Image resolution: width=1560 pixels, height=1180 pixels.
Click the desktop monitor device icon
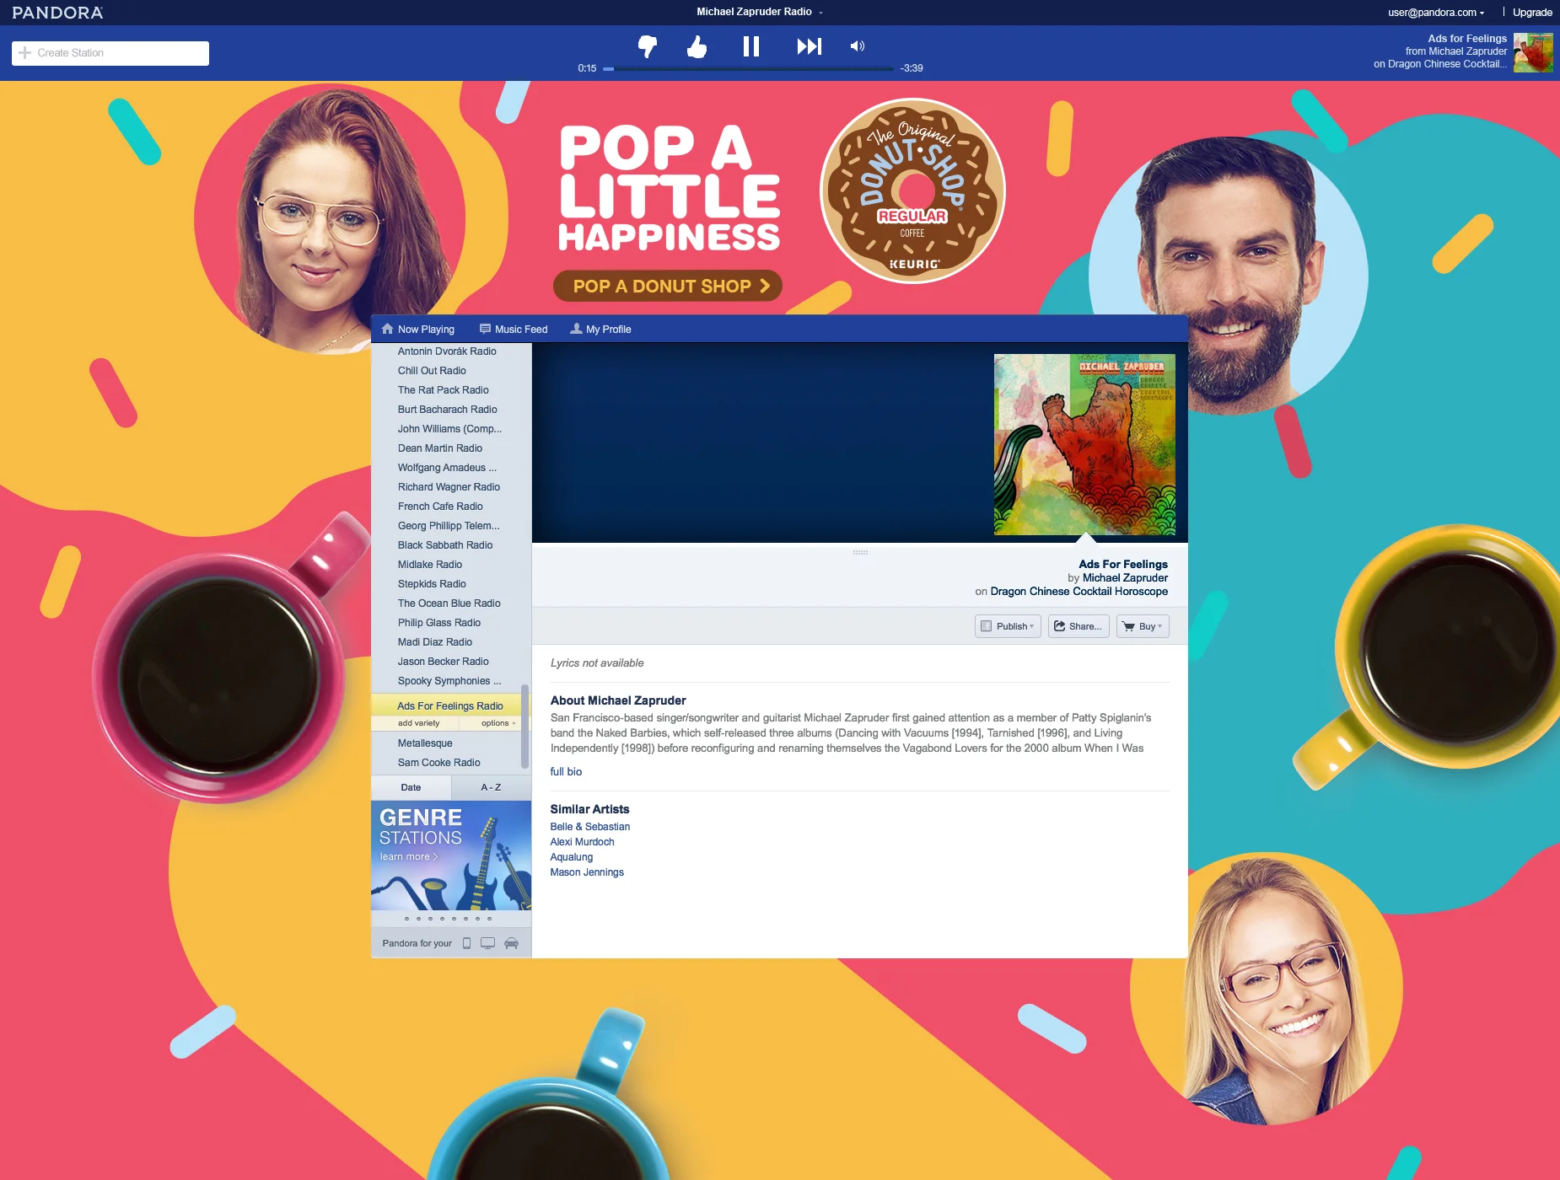tap(487, 943)
